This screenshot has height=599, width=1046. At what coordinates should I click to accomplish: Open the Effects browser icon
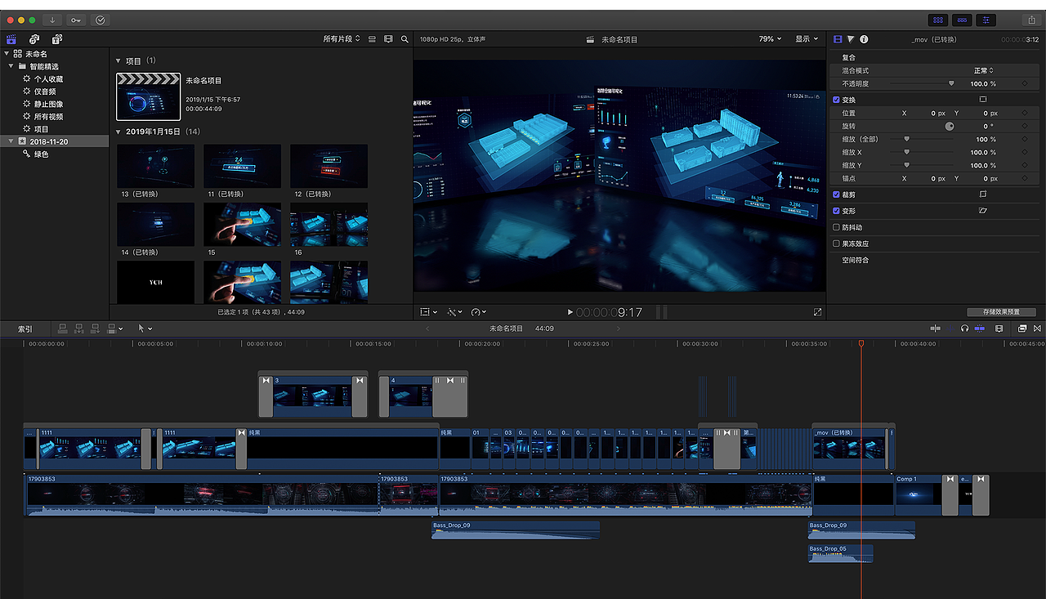coord(1022,329)
